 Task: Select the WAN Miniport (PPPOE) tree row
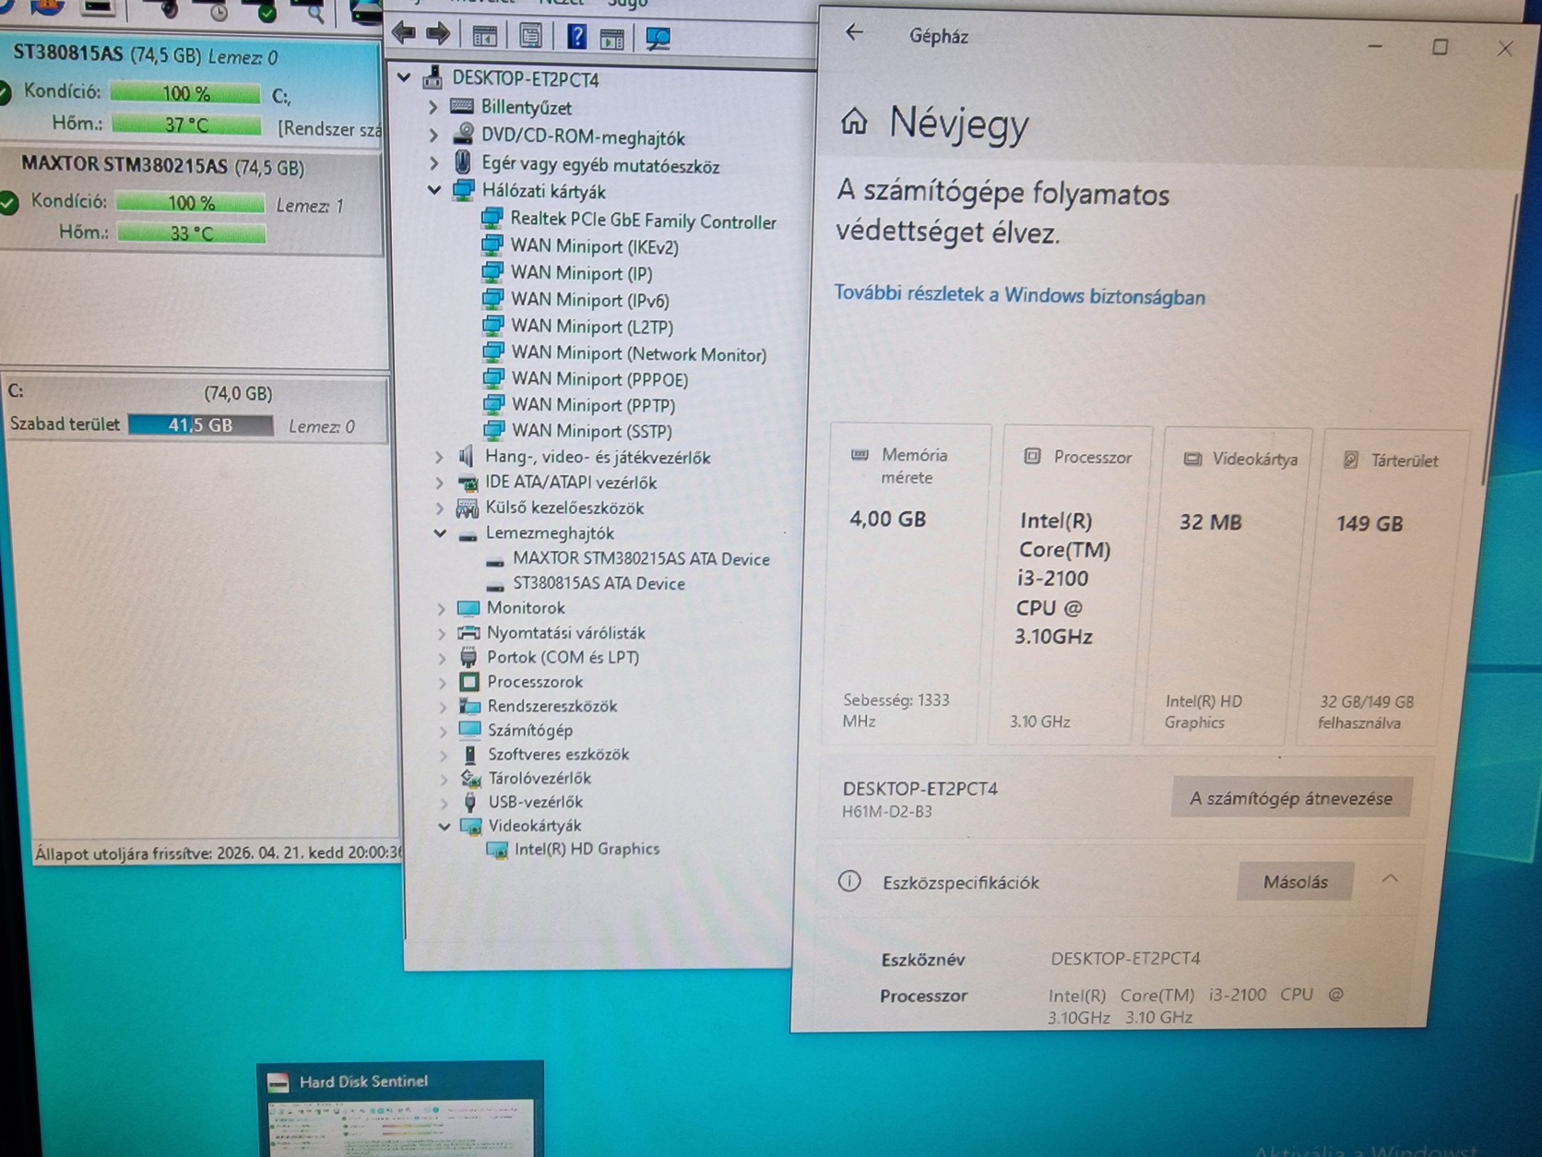pyautogui.click(x=599, y=379)
